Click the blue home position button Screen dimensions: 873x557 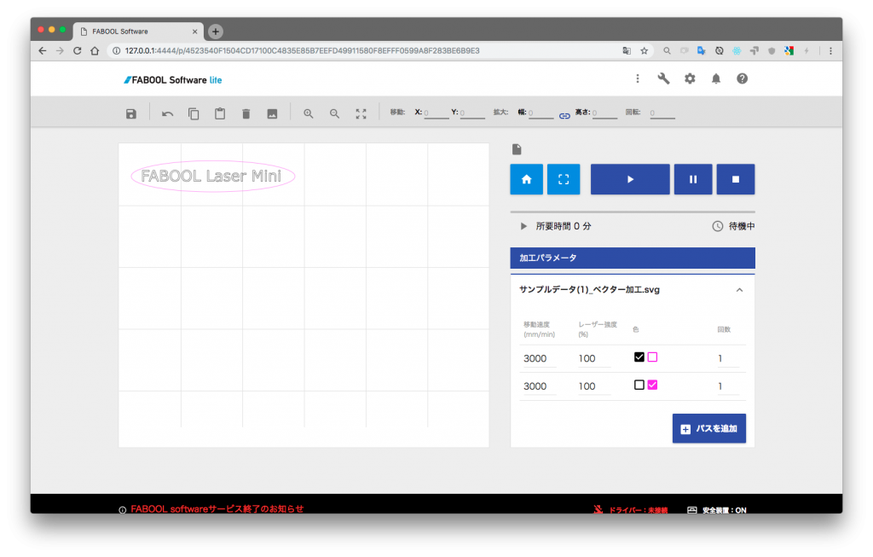[x=527, y=179]
